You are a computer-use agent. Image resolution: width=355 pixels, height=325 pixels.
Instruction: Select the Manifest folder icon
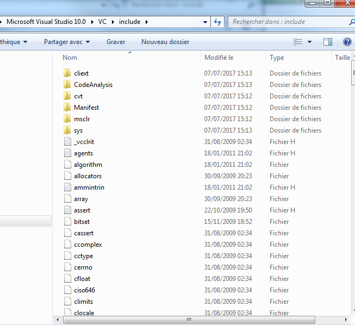67,107
